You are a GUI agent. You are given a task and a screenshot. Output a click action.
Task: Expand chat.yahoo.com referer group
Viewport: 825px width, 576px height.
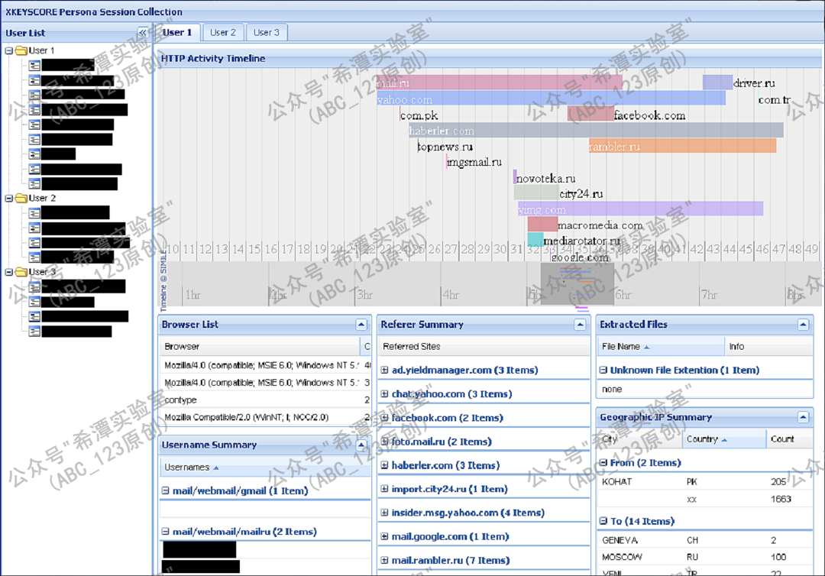(384, 394)
